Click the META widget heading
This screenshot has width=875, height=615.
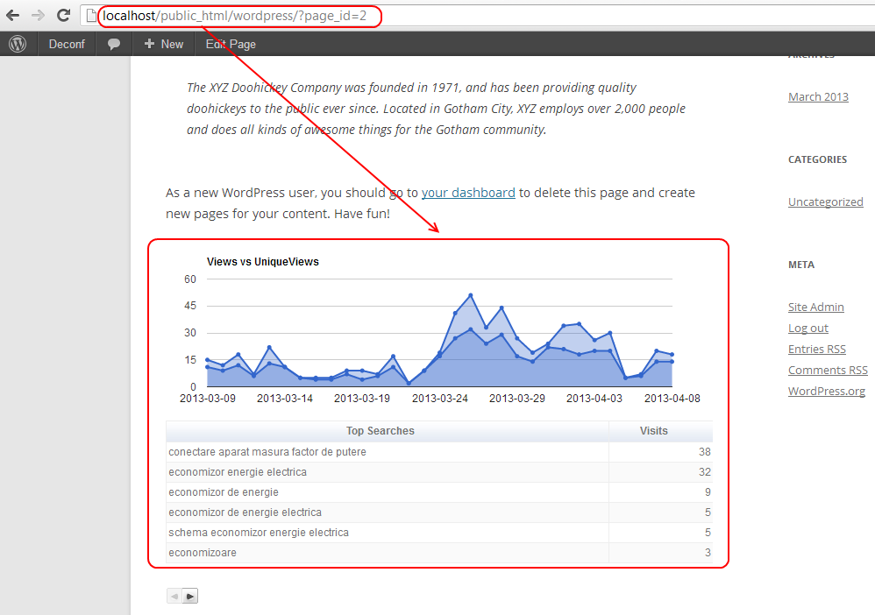[801, 265]
